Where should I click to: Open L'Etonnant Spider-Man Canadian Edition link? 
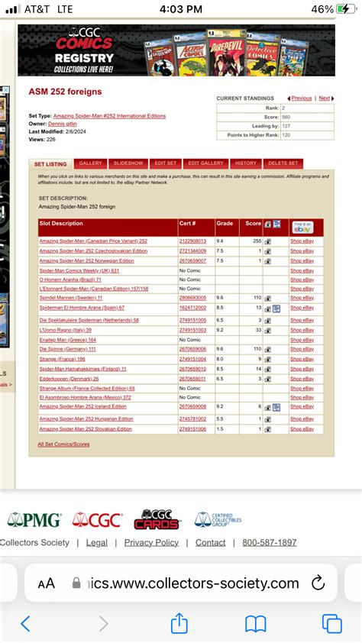coord(94,289)
